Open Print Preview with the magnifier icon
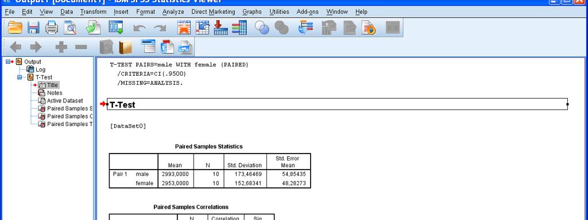This screenshot has width=588, height=220. (69, 27)
